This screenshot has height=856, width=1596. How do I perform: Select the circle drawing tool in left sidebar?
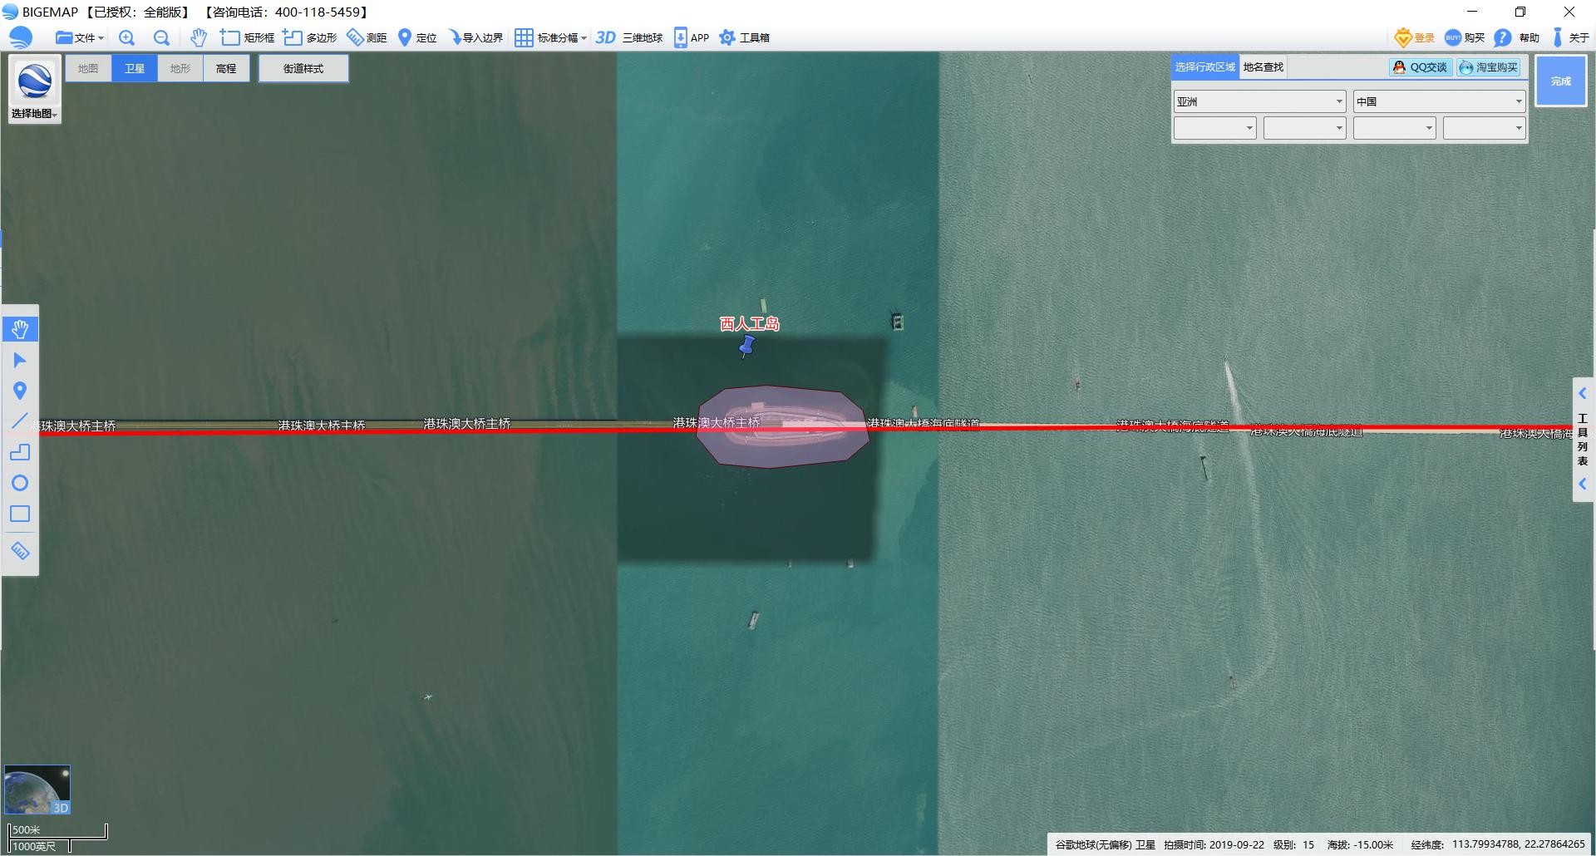pos(20,483)
